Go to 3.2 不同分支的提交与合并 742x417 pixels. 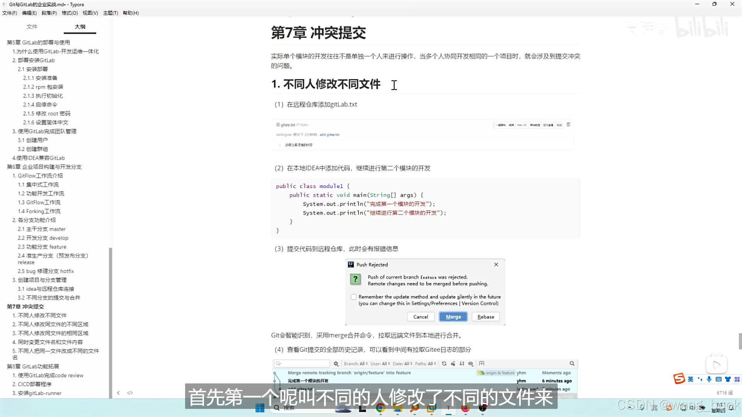click(49, 298)
